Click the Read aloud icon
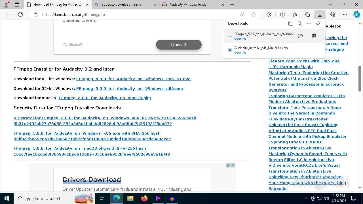 (242, 14)
